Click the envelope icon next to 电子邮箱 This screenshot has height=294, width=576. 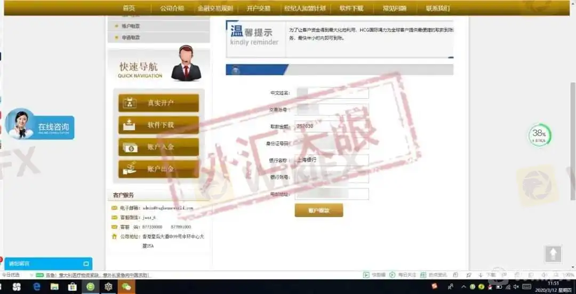(x=114, y=208)
